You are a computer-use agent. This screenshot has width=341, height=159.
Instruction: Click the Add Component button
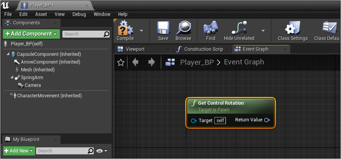click(31, 34)
